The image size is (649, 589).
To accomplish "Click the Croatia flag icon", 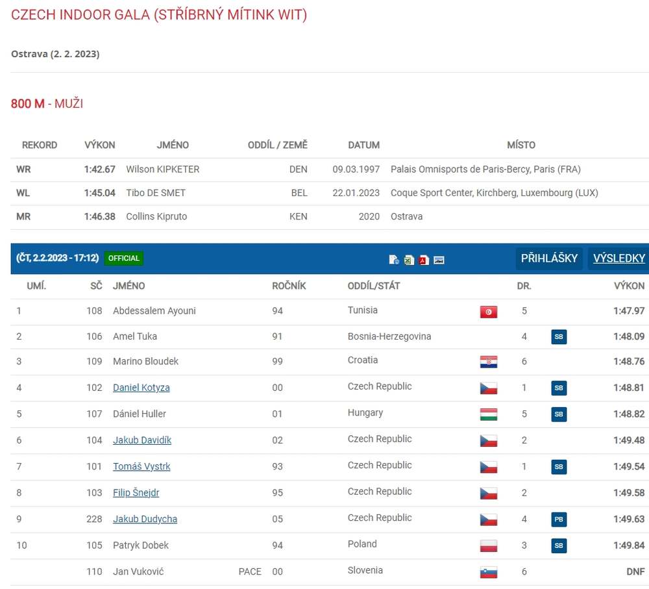I will point(489,362).
